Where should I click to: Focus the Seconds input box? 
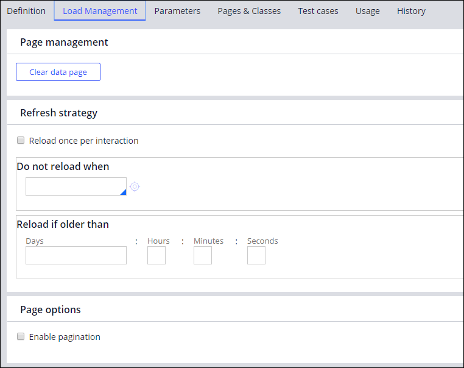point(256,255)
